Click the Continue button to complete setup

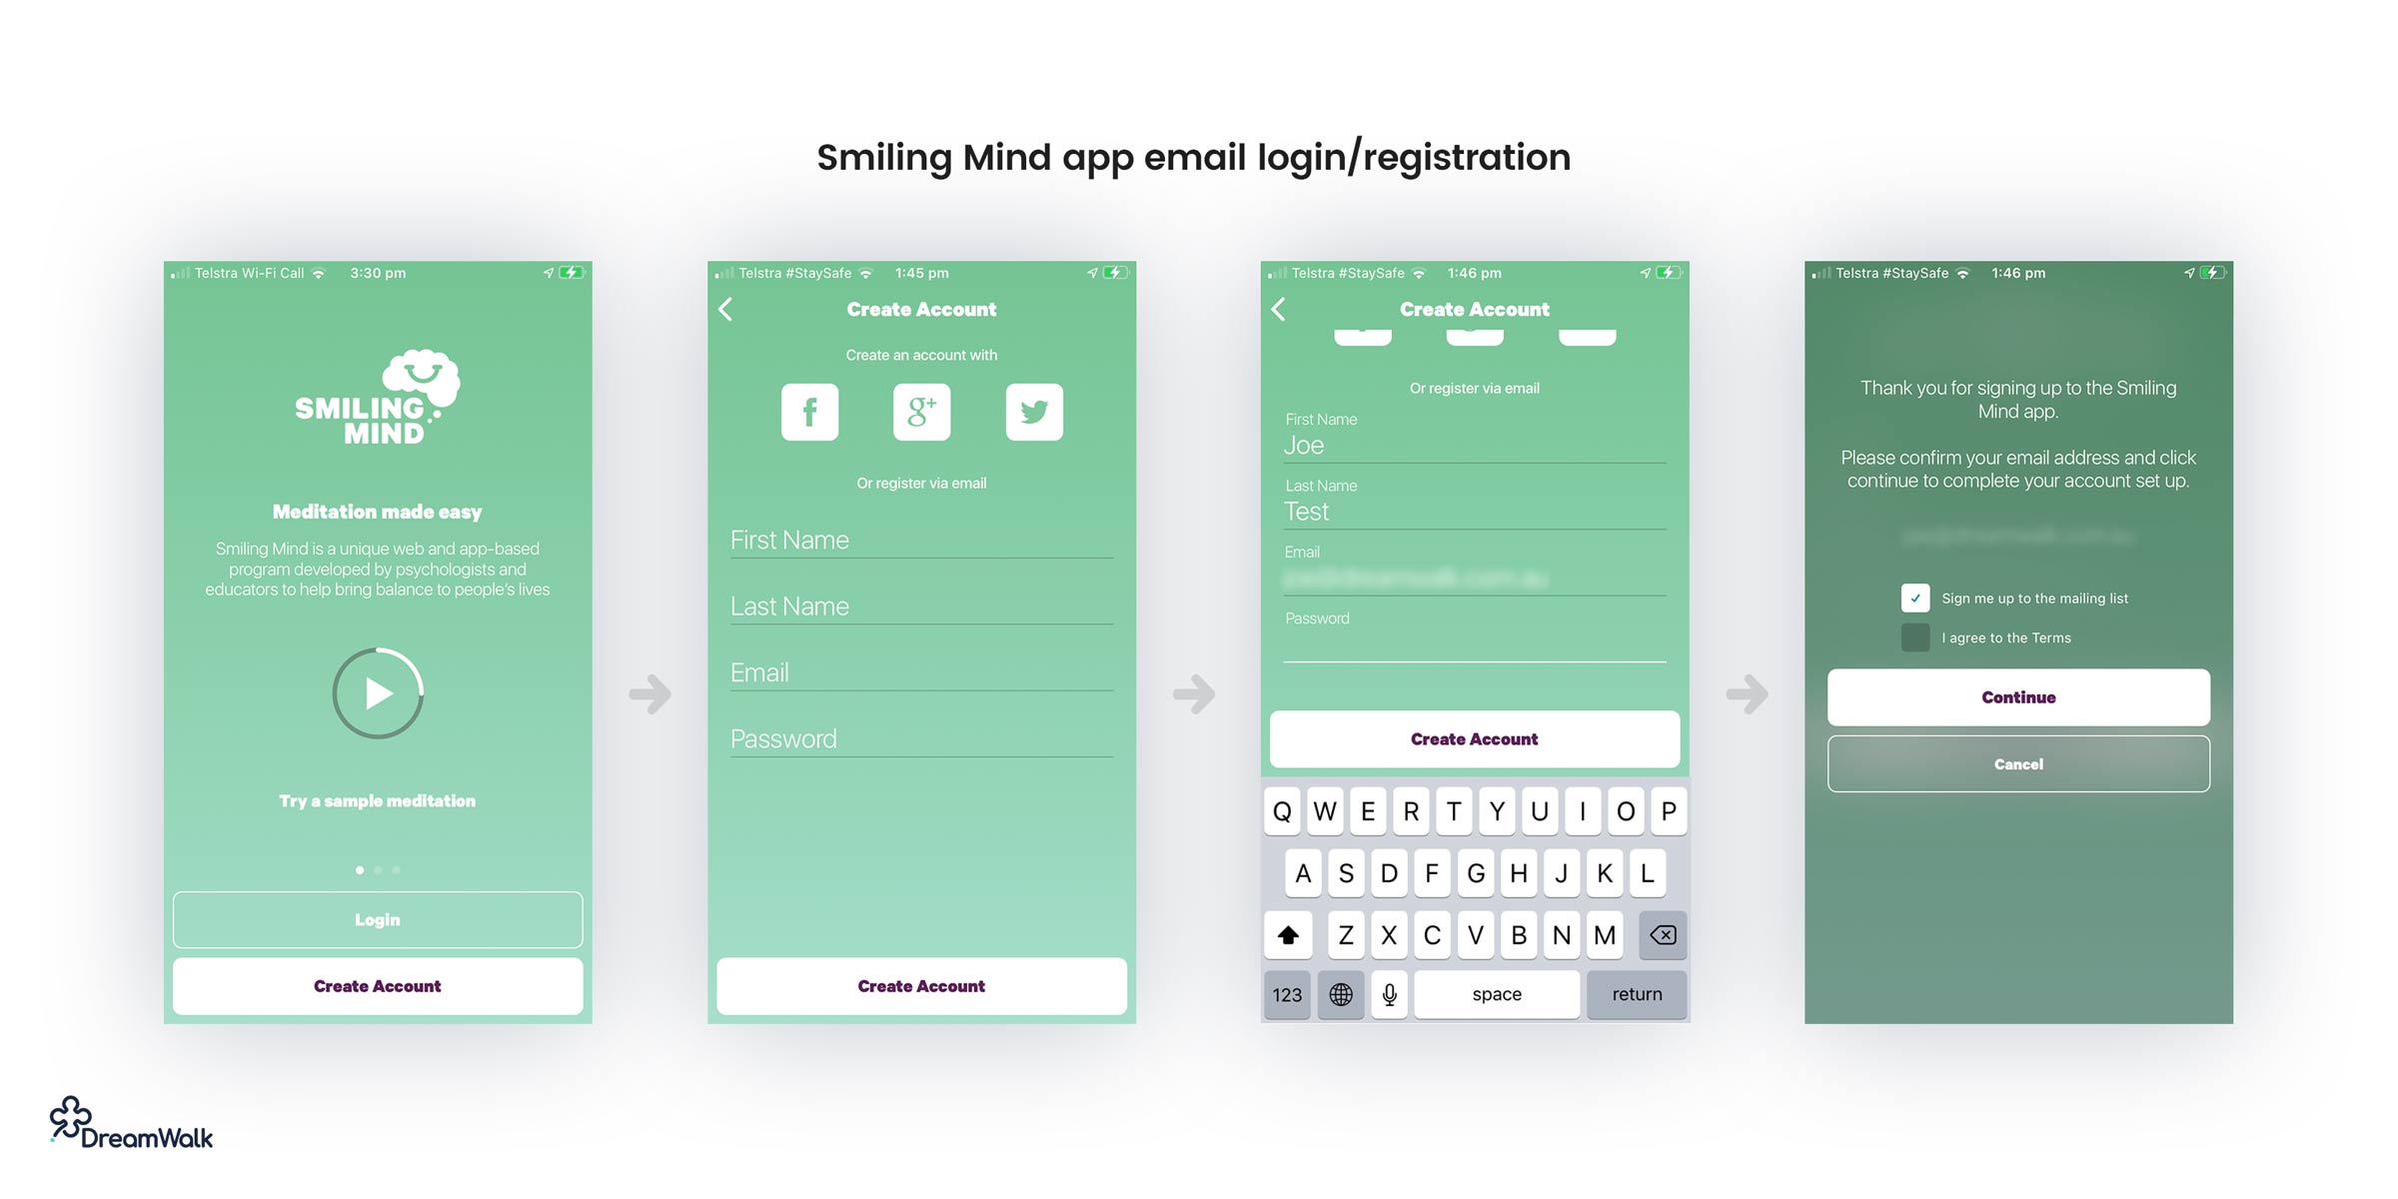pyautogui.click(x=2015, y=695)
